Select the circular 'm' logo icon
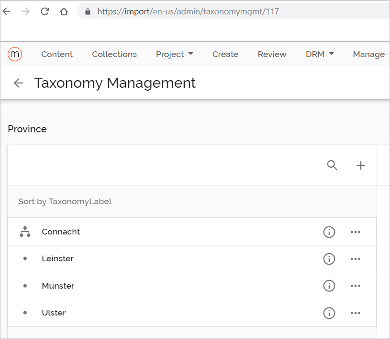The height and width of the screenshot is (339, 390). pyautogui.click(x=15, y=54)
